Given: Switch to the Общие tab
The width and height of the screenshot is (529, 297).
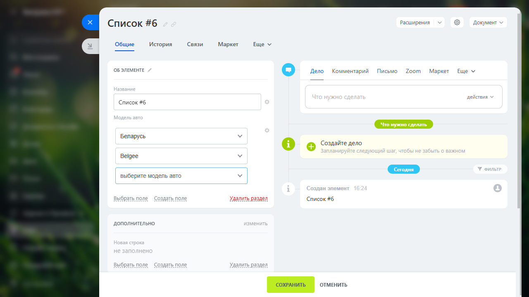Looking at the screenshot, I should click(x=124, y=44).
